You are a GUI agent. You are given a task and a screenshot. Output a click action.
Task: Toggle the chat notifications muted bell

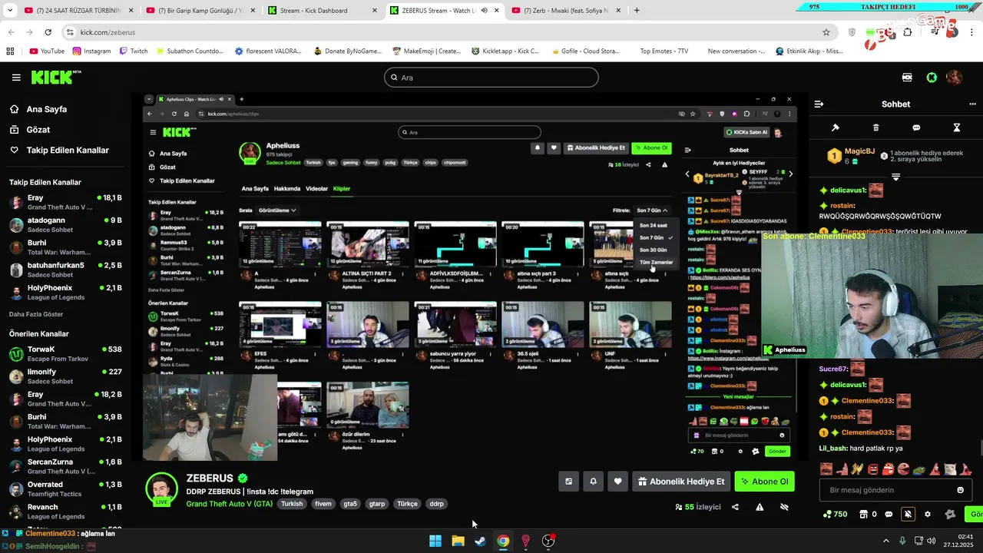[x=908, y=515]
